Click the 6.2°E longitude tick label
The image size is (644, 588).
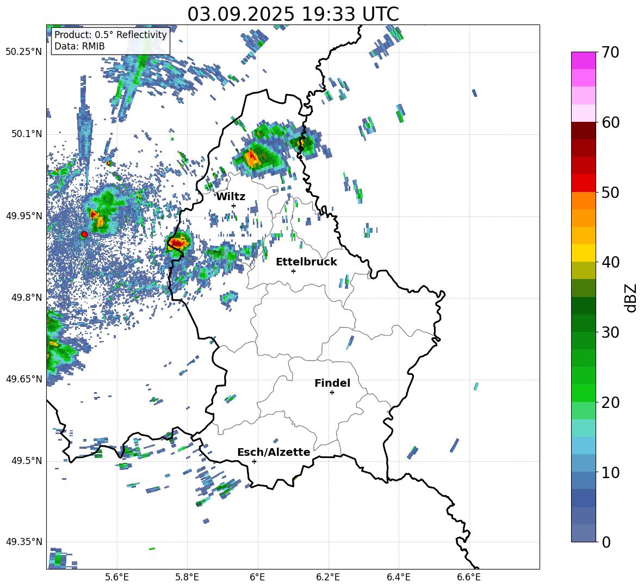[x=328, y=577]
